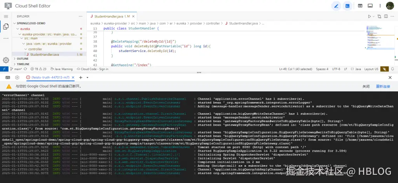Click the eureka breadcrumb segment
The image size is (398, 183).
click(x=95, y=23)
